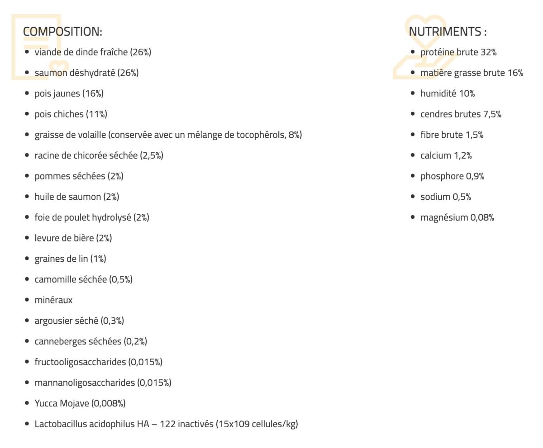The height and width of the screenshot is (448, 543).
Task: Select the calcium 1,2% nutrient
Action: coord(446,156)
